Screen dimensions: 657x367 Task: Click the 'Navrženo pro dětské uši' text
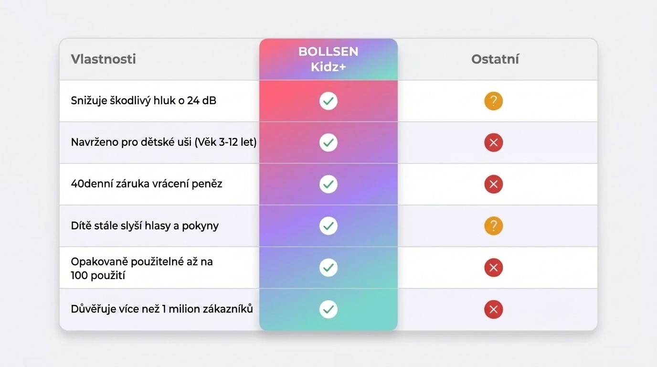pyautogui.click(x=163, y=142)
